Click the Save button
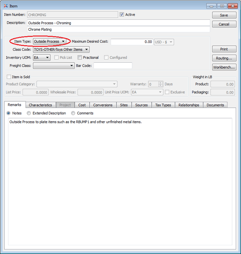Screen dimensions: 241x254 tap(224, 15)
